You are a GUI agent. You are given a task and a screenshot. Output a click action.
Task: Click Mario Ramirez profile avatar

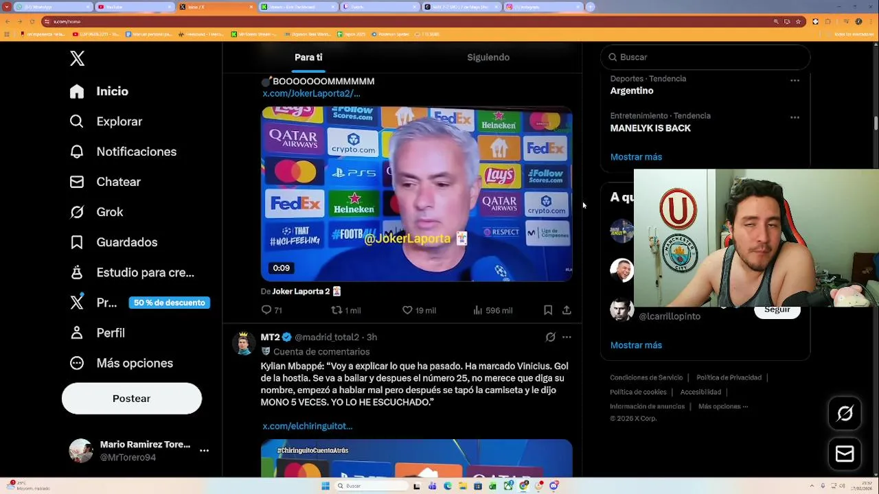coord(81,451)
